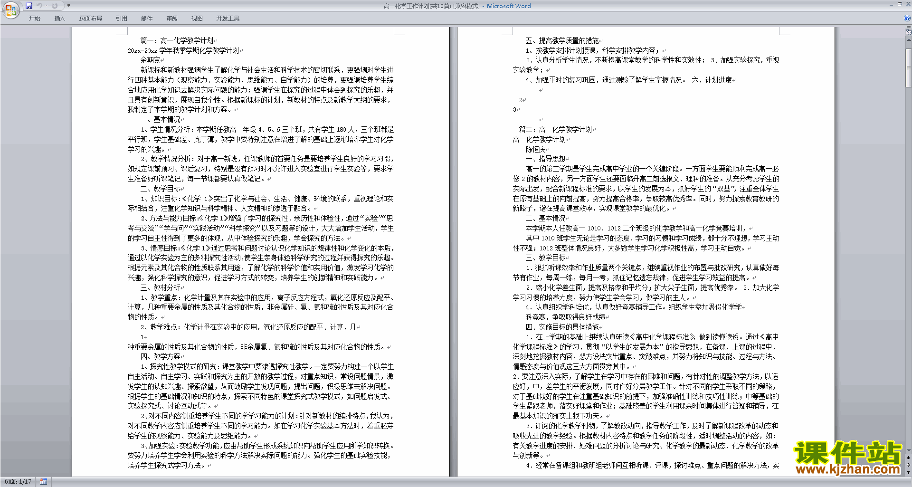Toggle the ruler view button above scrollbar
The height and width of the screenshot is (487, 912).
click(909, 33)
